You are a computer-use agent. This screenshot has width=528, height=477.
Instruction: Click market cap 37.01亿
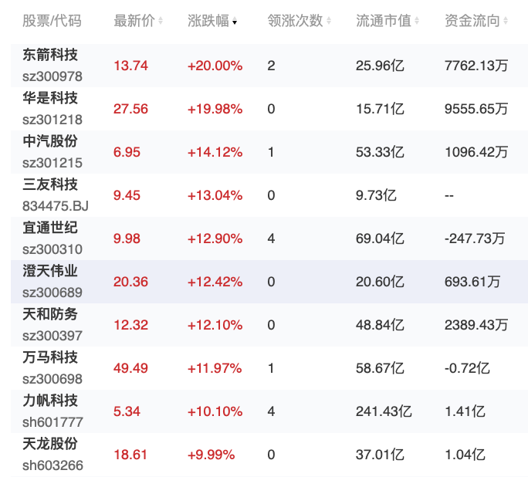pos(380,455)
